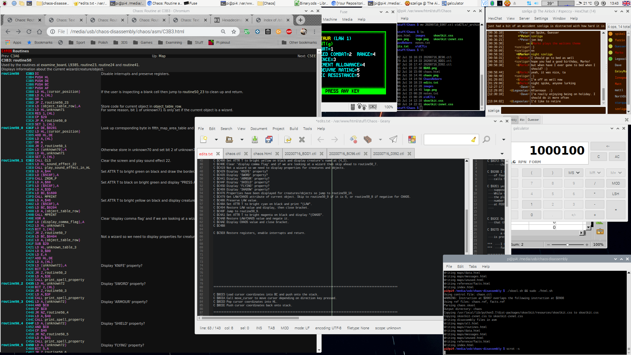Switch to the chaos.ctl tab in Geany
This screenshot has height=355, width=631.
[233, 154]
